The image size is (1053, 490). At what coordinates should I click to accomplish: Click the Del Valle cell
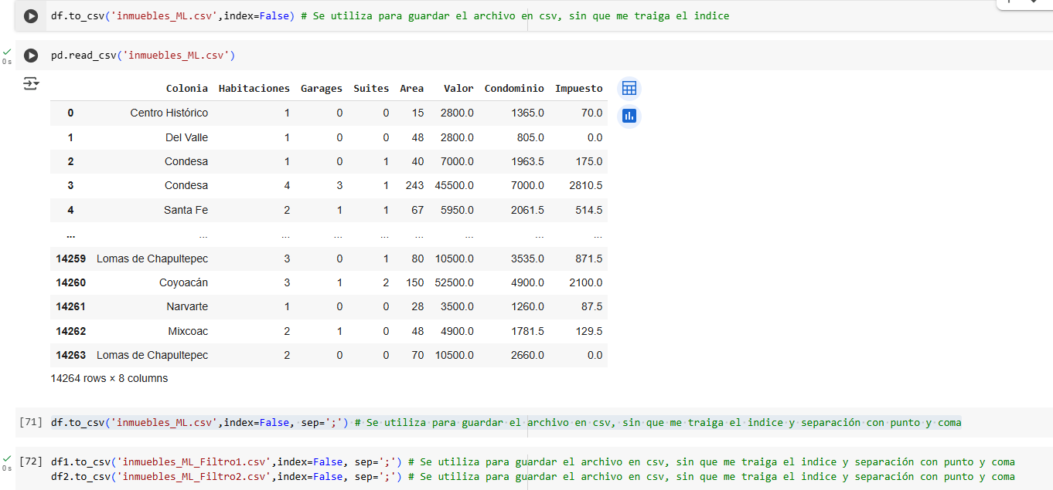pyautogui.click(x=186, y=137)
